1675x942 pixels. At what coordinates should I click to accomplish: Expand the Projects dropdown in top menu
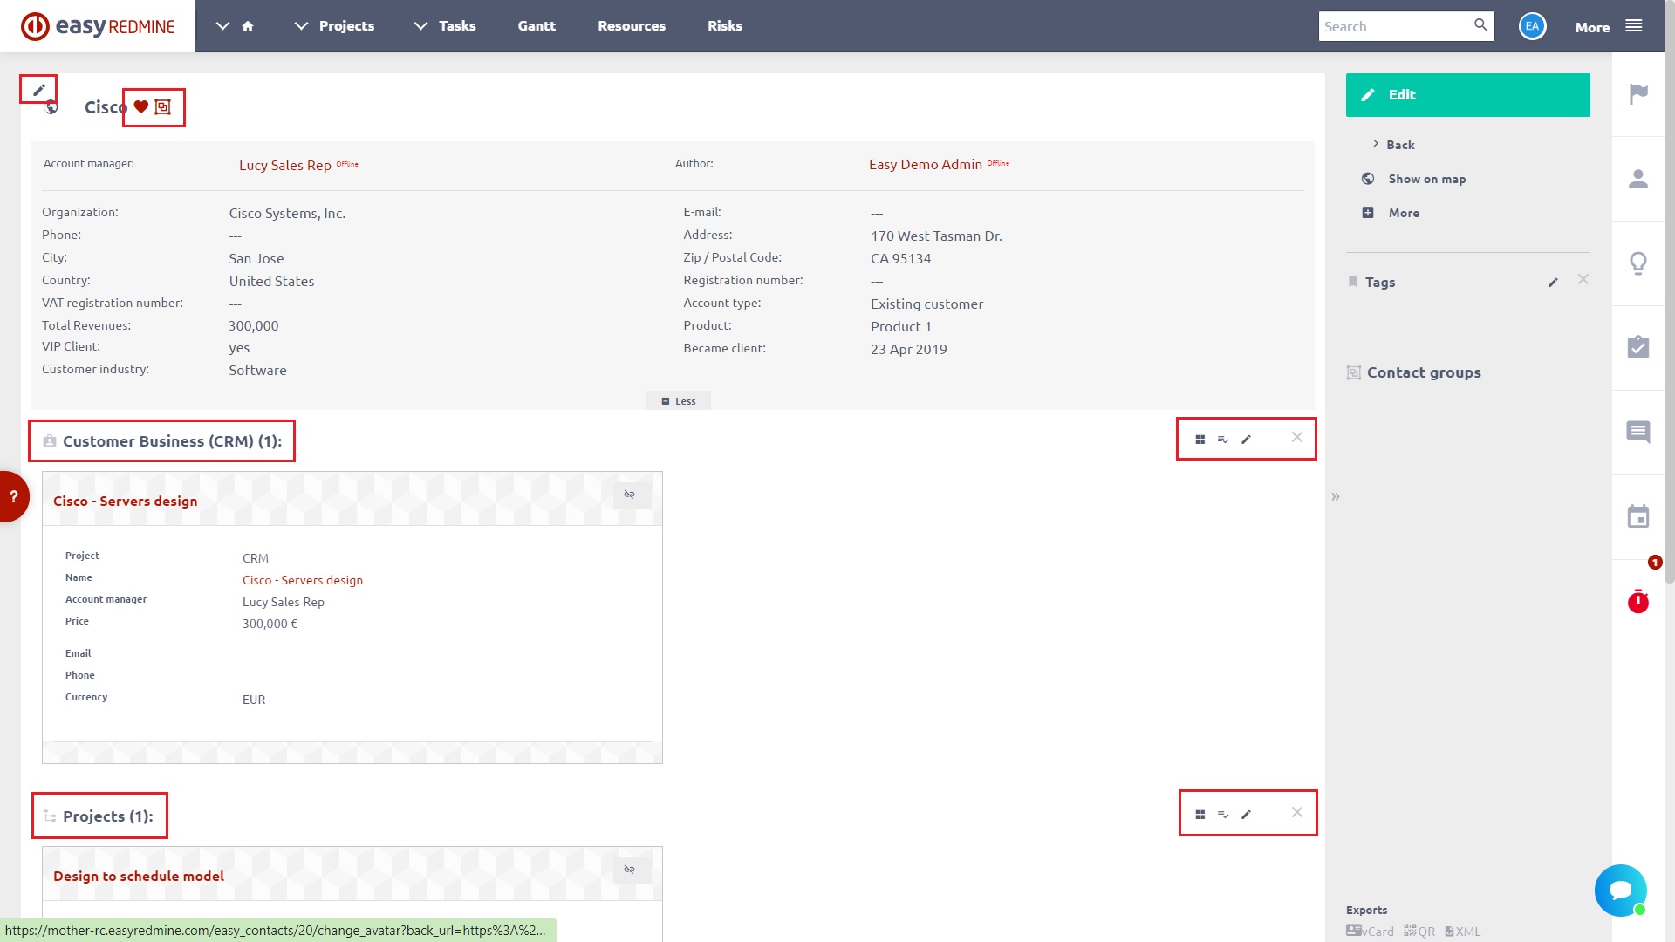click(302, 26)
